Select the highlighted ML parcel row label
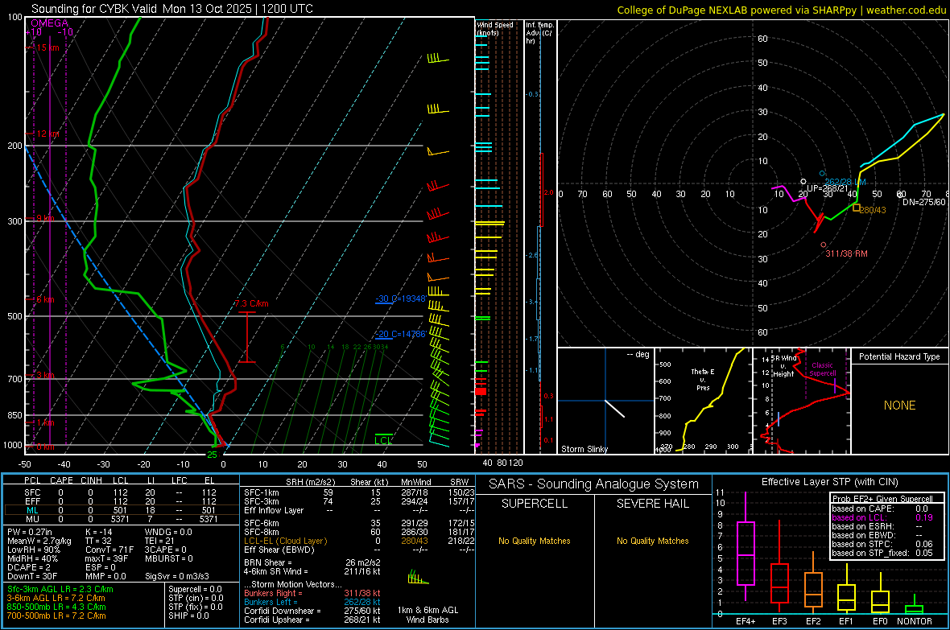 point(32,510)
